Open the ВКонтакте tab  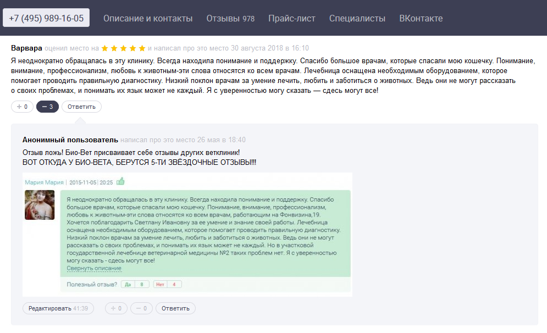click(x=421, y=19)
